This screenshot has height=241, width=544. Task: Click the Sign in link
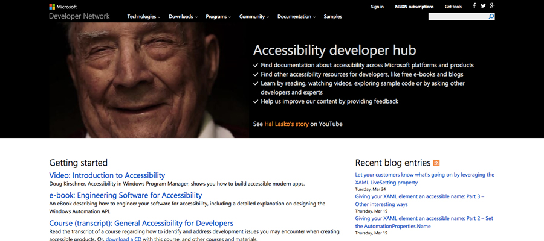(x=377, y=7)
